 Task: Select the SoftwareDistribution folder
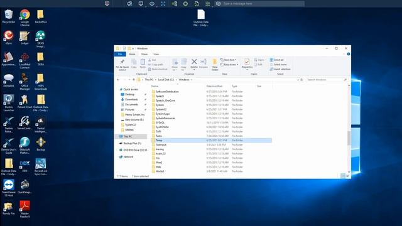tap(167, 92)
